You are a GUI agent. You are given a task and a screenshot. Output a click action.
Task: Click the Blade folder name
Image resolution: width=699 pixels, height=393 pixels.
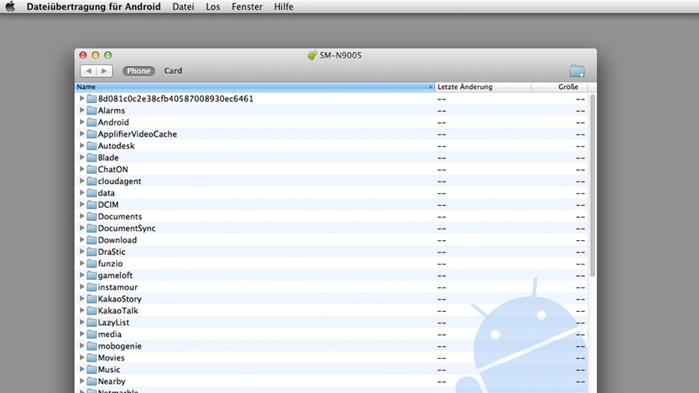(x=109, y=158)
